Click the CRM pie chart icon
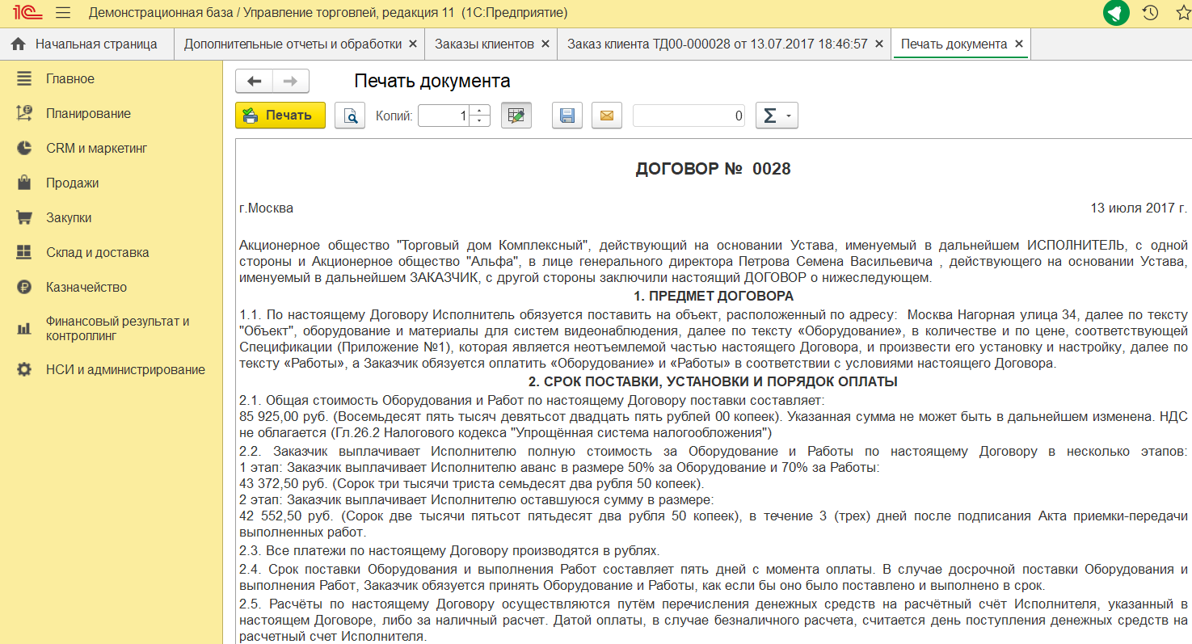The height and width of the screenshot is (644, 1192). tap(24, 149)
